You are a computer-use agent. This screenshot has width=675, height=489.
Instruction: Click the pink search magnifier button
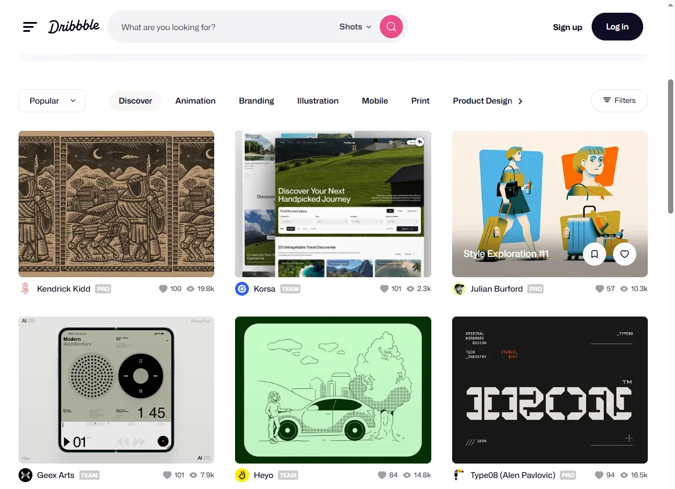point(391,27)
